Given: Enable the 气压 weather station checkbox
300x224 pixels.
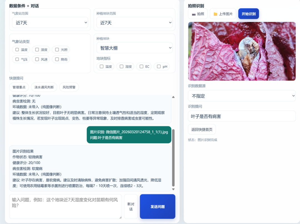Looking at the screenshot, I should [x=17, y=59].
